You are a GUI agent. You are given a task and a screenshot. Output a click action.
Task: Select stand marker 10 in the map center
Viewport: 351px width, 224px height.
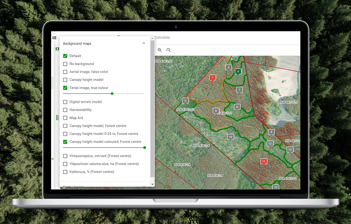coord(231,137)
